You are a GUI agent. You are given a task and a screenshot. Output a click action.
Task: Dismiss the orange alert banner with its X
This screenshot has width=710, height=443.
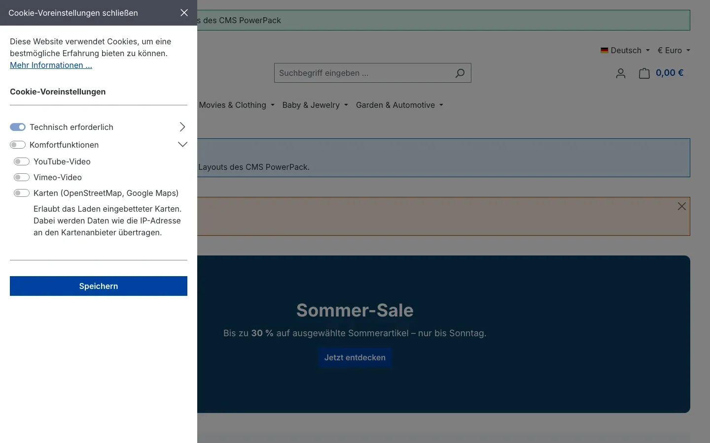(681, 206)
